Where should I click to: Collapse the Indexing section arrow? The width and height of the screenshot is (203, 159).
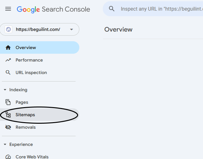pyautogui.click(x=5, y=90)
